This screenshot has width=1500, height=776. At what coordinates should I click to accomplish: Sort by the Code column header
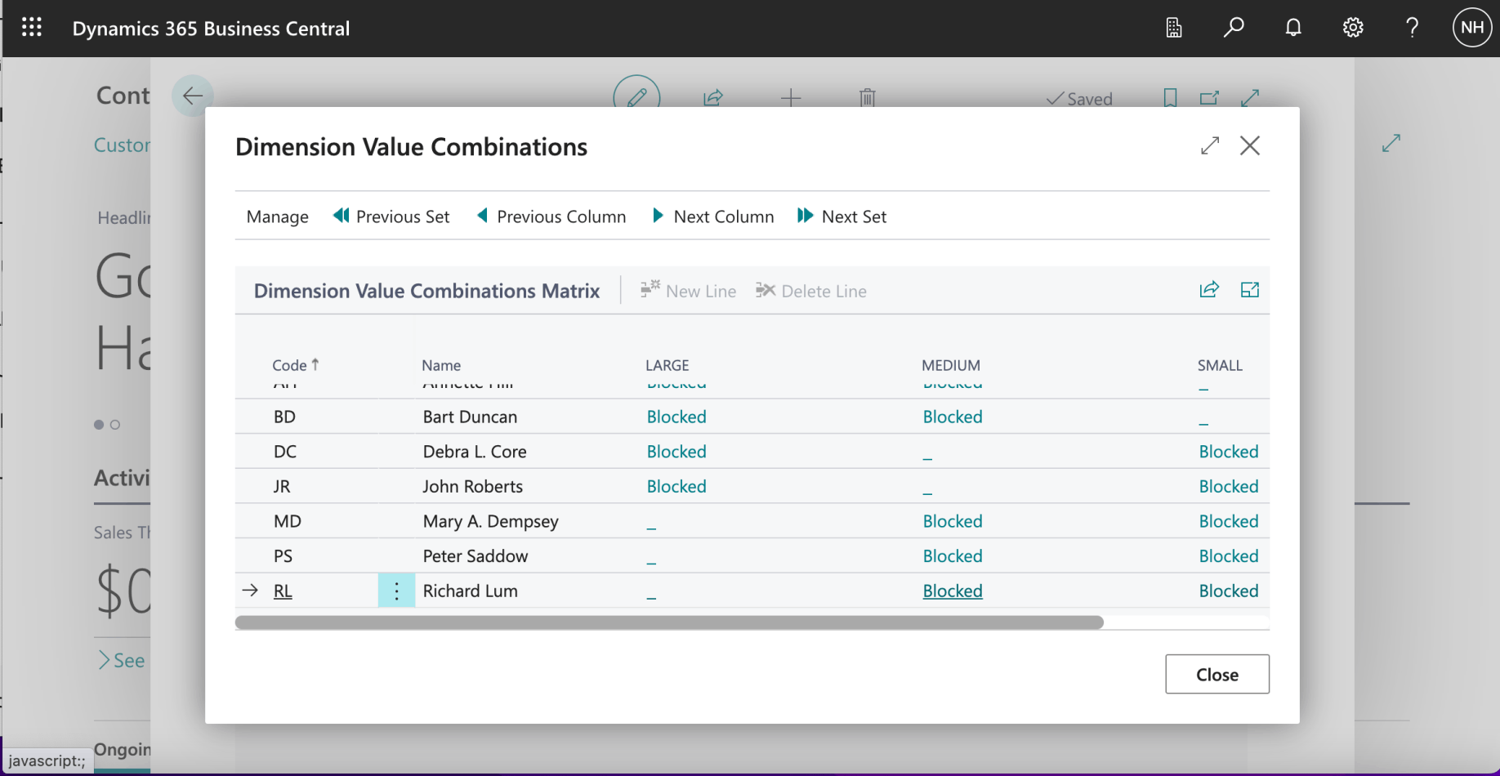290,365
